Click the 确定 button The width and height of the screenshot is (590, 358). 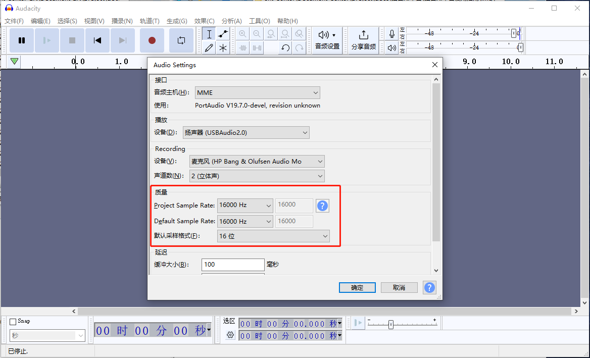(357, 287)
